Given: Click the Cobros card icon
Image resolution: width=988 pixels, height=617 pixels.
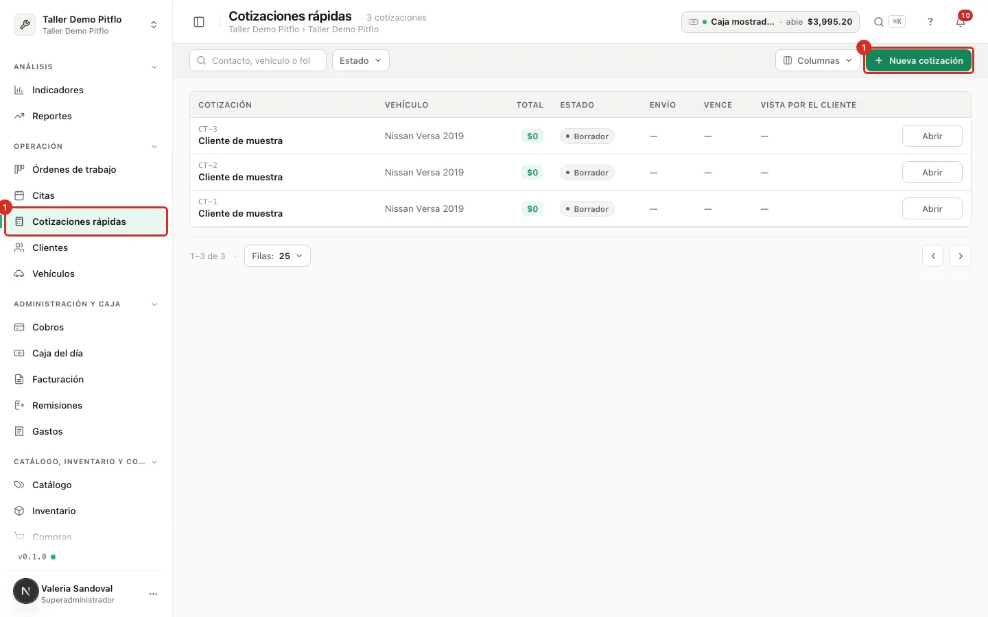Looking at the screenshot, I should coord(19,327).
